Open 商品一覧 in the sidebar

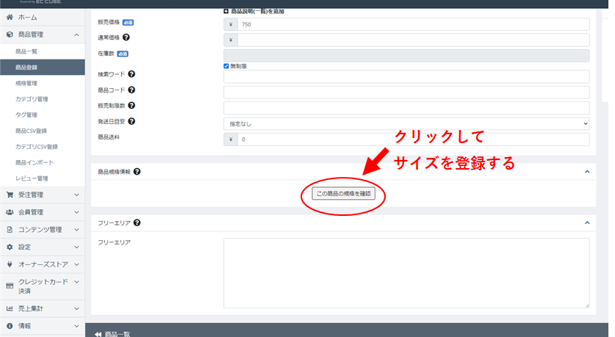26,51
